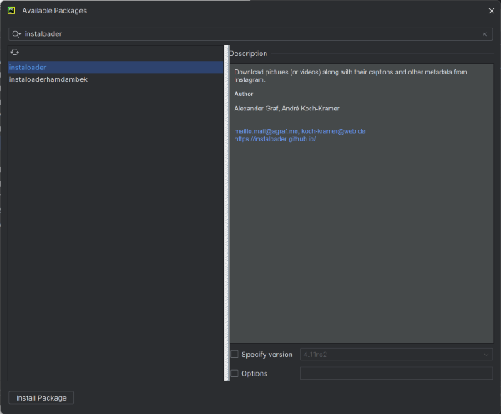Image resolution: width=501 pixels, height=414 pixels.
Task: Click the PyCharm icon in the title bar
Action: 11,11
